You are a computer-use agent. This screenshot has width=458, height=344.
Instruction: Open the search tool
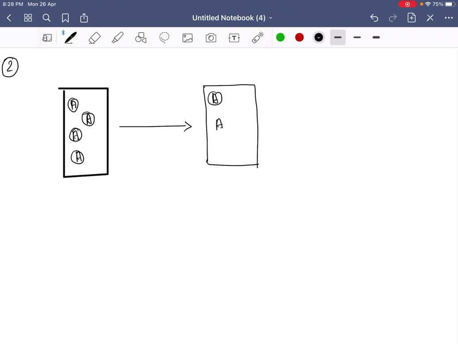coord(47,18)
